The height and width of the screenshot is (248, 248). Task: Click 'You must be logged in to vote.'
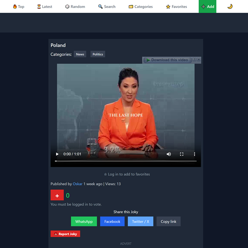[76, 204]
